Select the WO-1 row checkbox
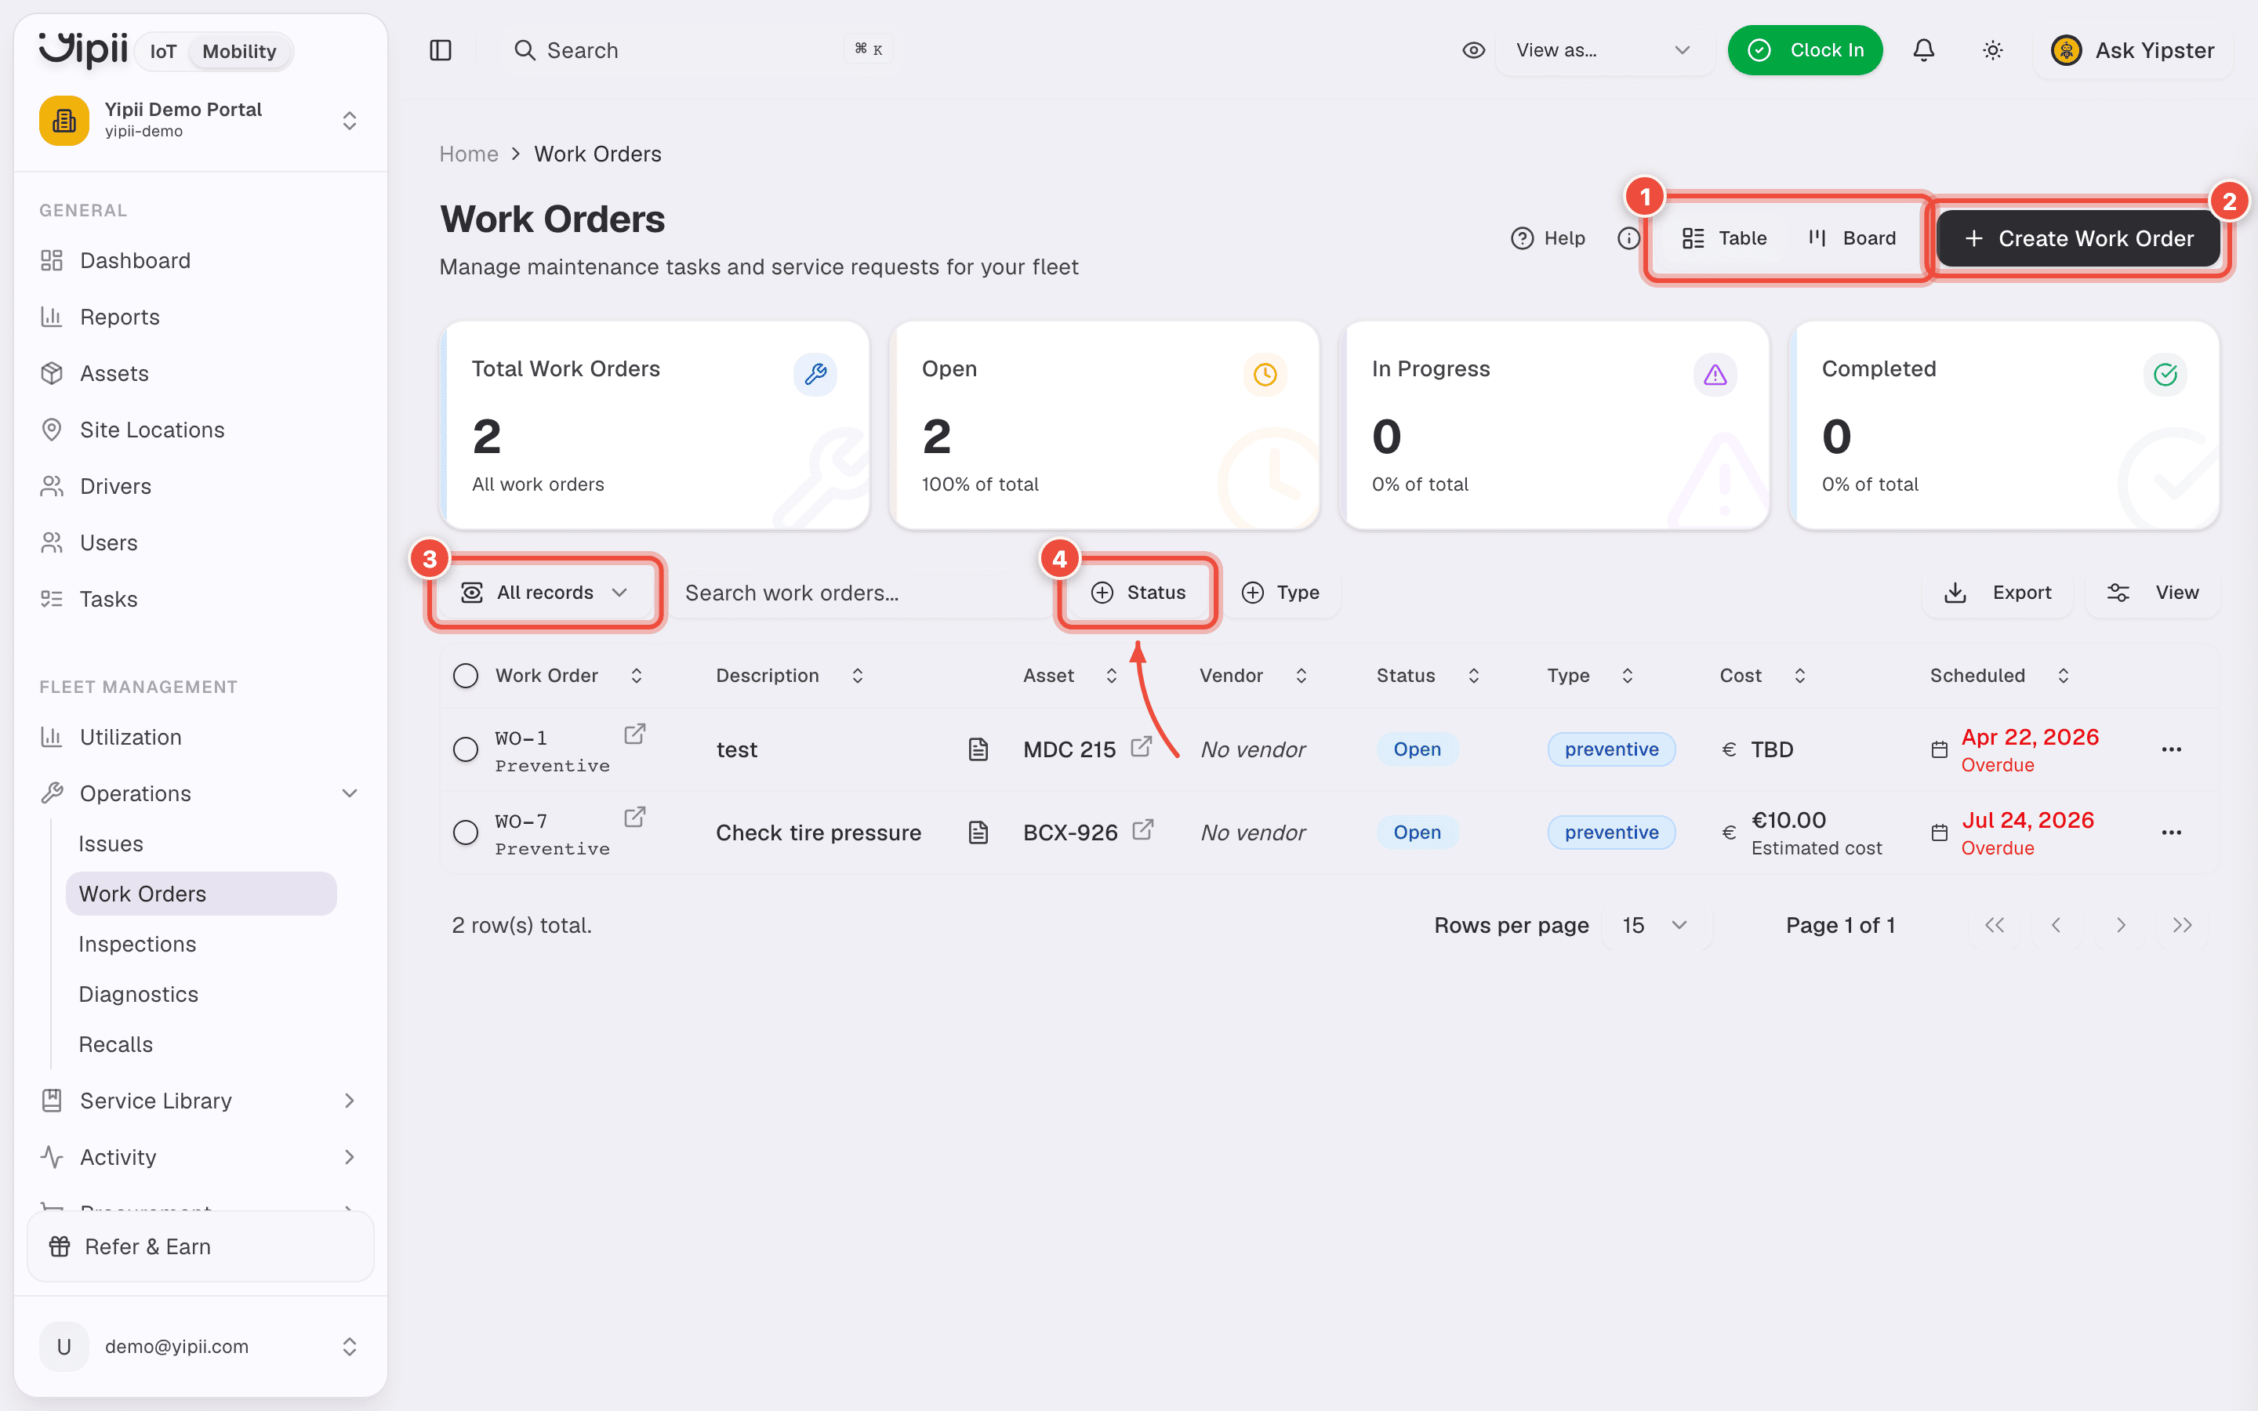 tap(466, 749)
